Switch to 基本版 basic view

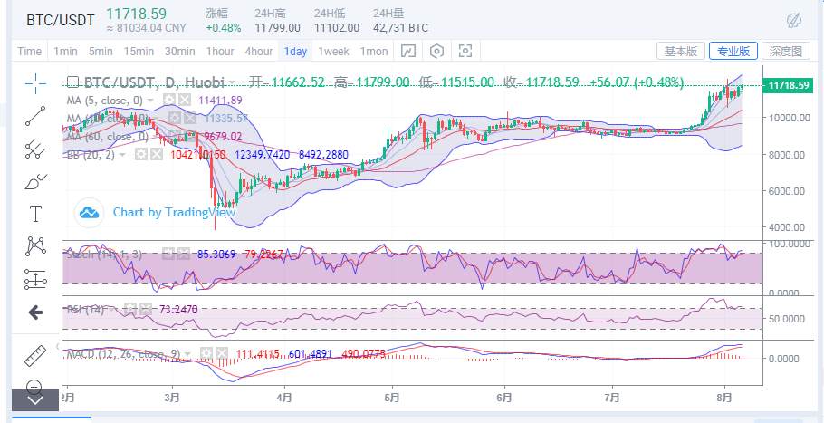click(x=680, y=51)
